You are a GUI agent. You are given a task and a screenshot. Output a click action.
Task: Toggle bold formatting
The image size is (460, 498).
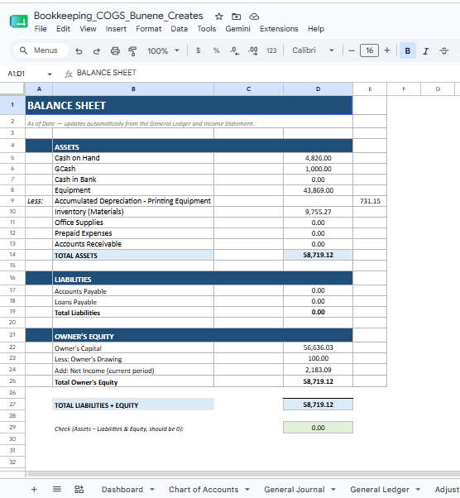click(408, 50)
